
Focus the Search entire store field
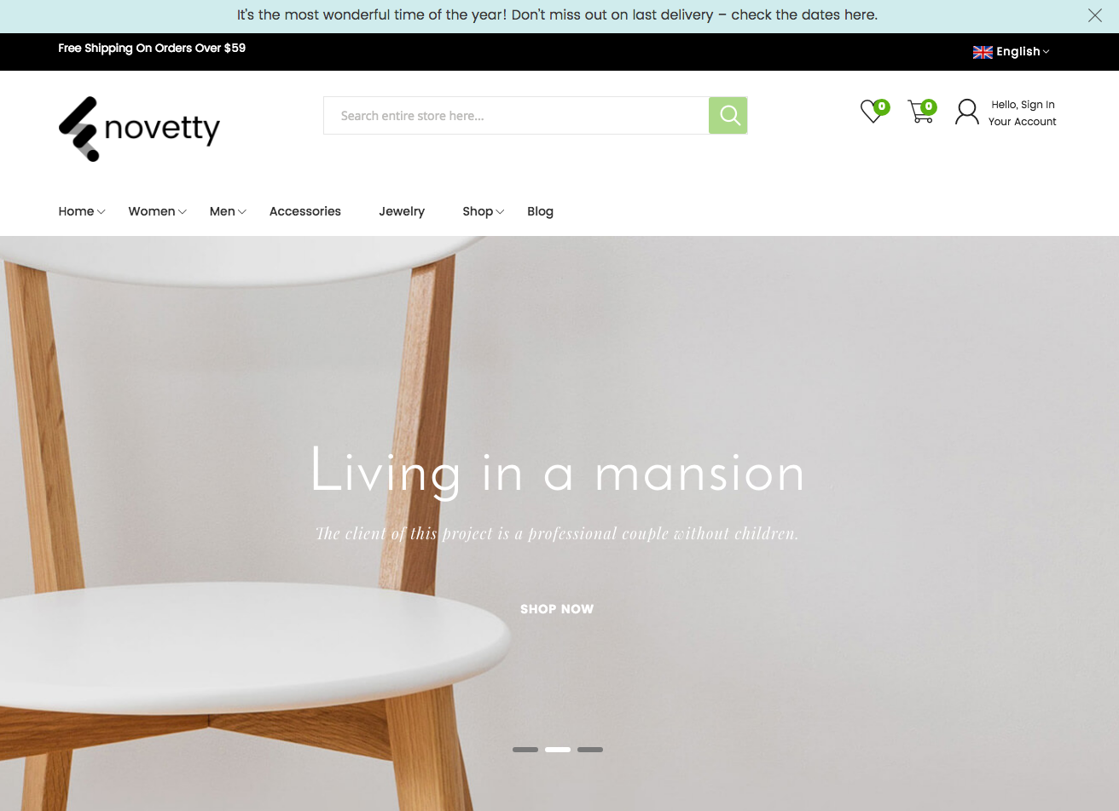click(516, 115)
